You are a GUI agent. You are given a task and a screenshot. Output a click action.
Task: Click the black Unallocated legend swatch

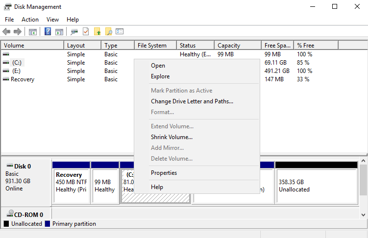click(x=6, y=224)
